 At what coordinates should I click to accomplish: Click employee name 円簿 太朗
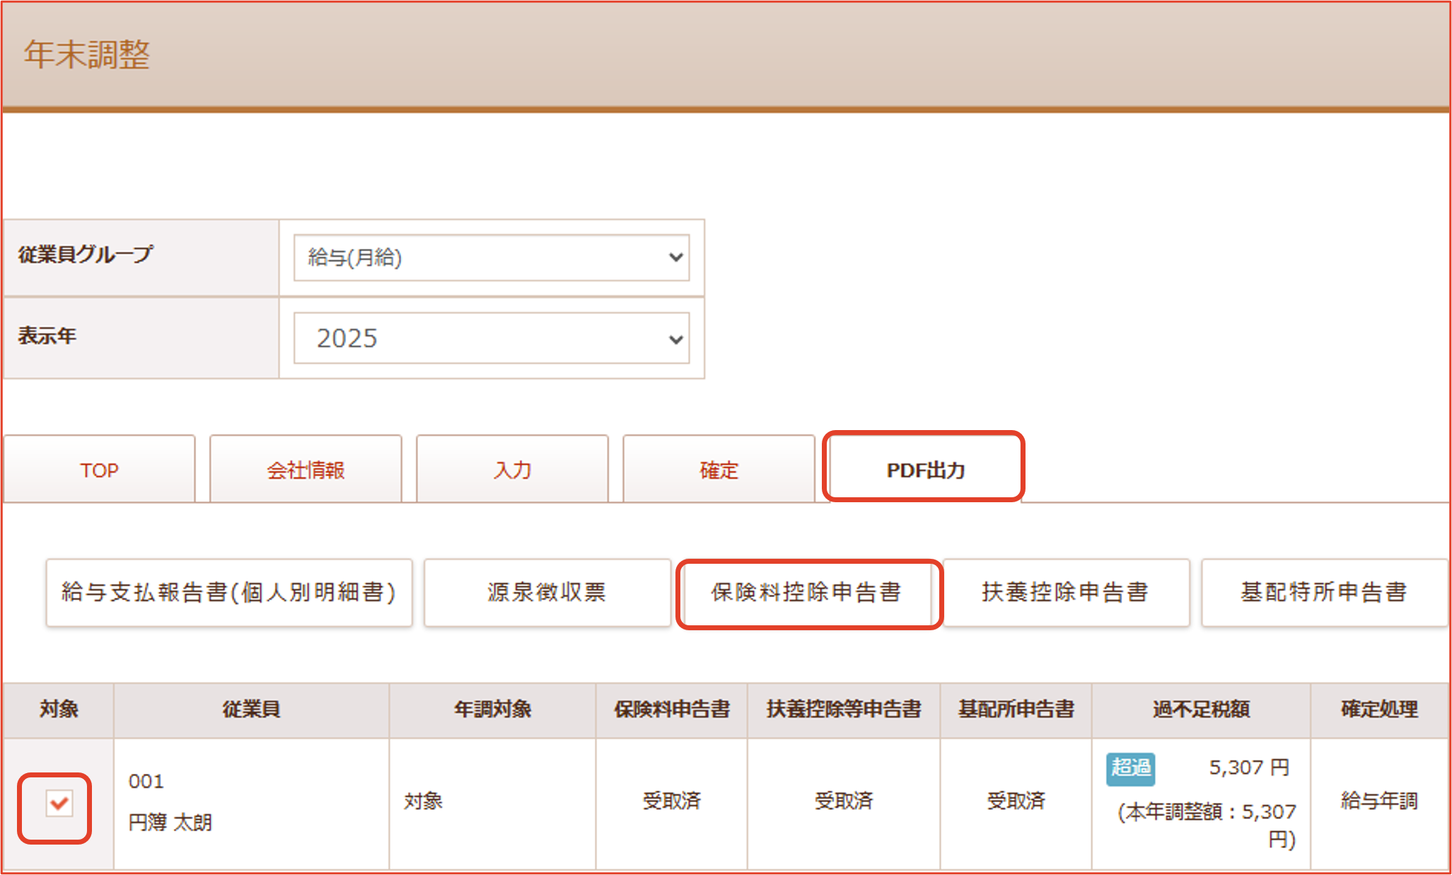170,823
